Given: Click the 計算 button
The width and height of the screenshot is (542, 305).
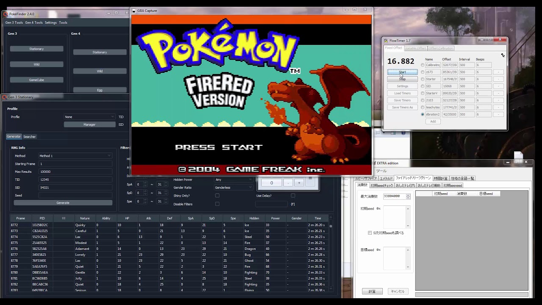Looking at the screenshot, I should [x=372, y=291].
